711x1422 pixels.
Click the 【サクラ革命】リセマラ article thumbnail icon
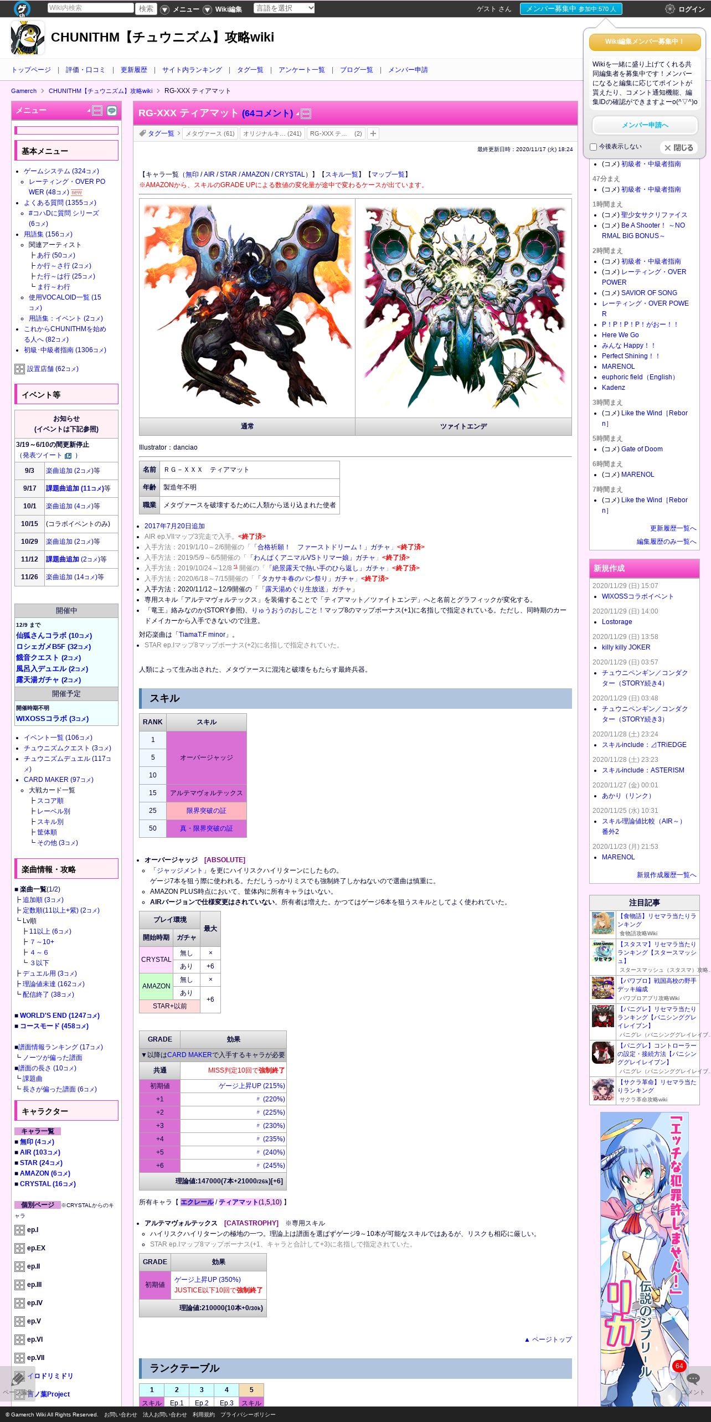click(602, 1090)
